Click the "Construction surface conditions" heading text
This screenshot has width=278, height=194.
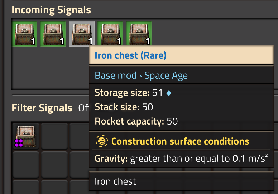tap(180, 141)
